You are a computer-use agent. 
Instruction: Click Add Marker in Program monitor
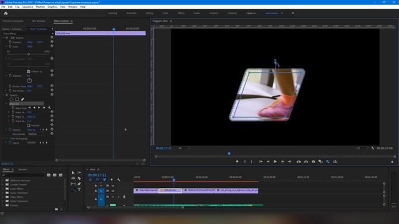click(x=237, y=162)
